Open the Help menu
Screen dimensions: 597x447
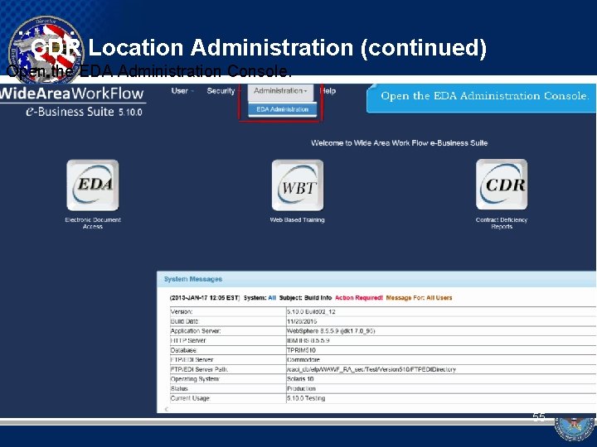pyautogui.click(x=328, y=91)
